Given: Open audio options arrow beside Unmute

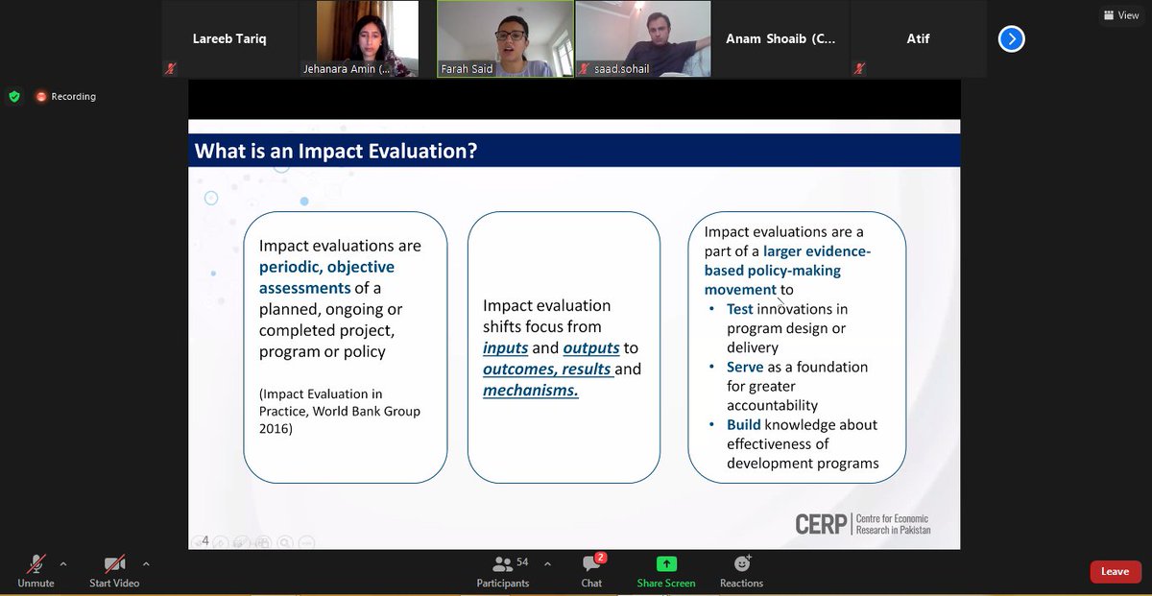Looking at the screenshot, I should [63, 564].
